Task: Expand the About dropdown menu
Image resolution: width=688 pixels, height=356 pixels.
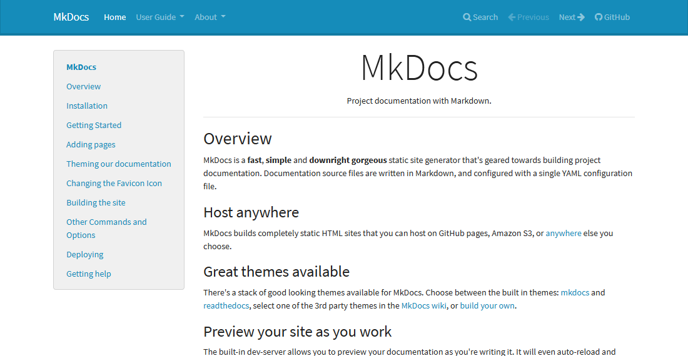Action: [210, 17]
